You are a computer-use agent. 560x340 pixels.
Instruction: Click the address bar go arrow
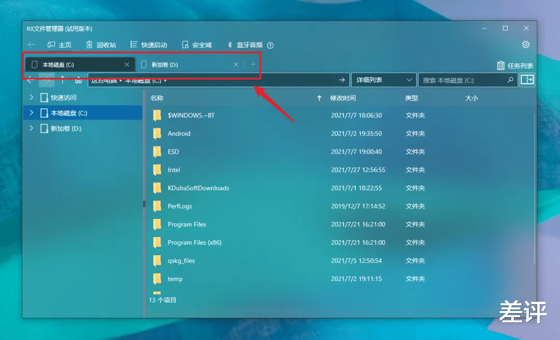click(341, 80)
